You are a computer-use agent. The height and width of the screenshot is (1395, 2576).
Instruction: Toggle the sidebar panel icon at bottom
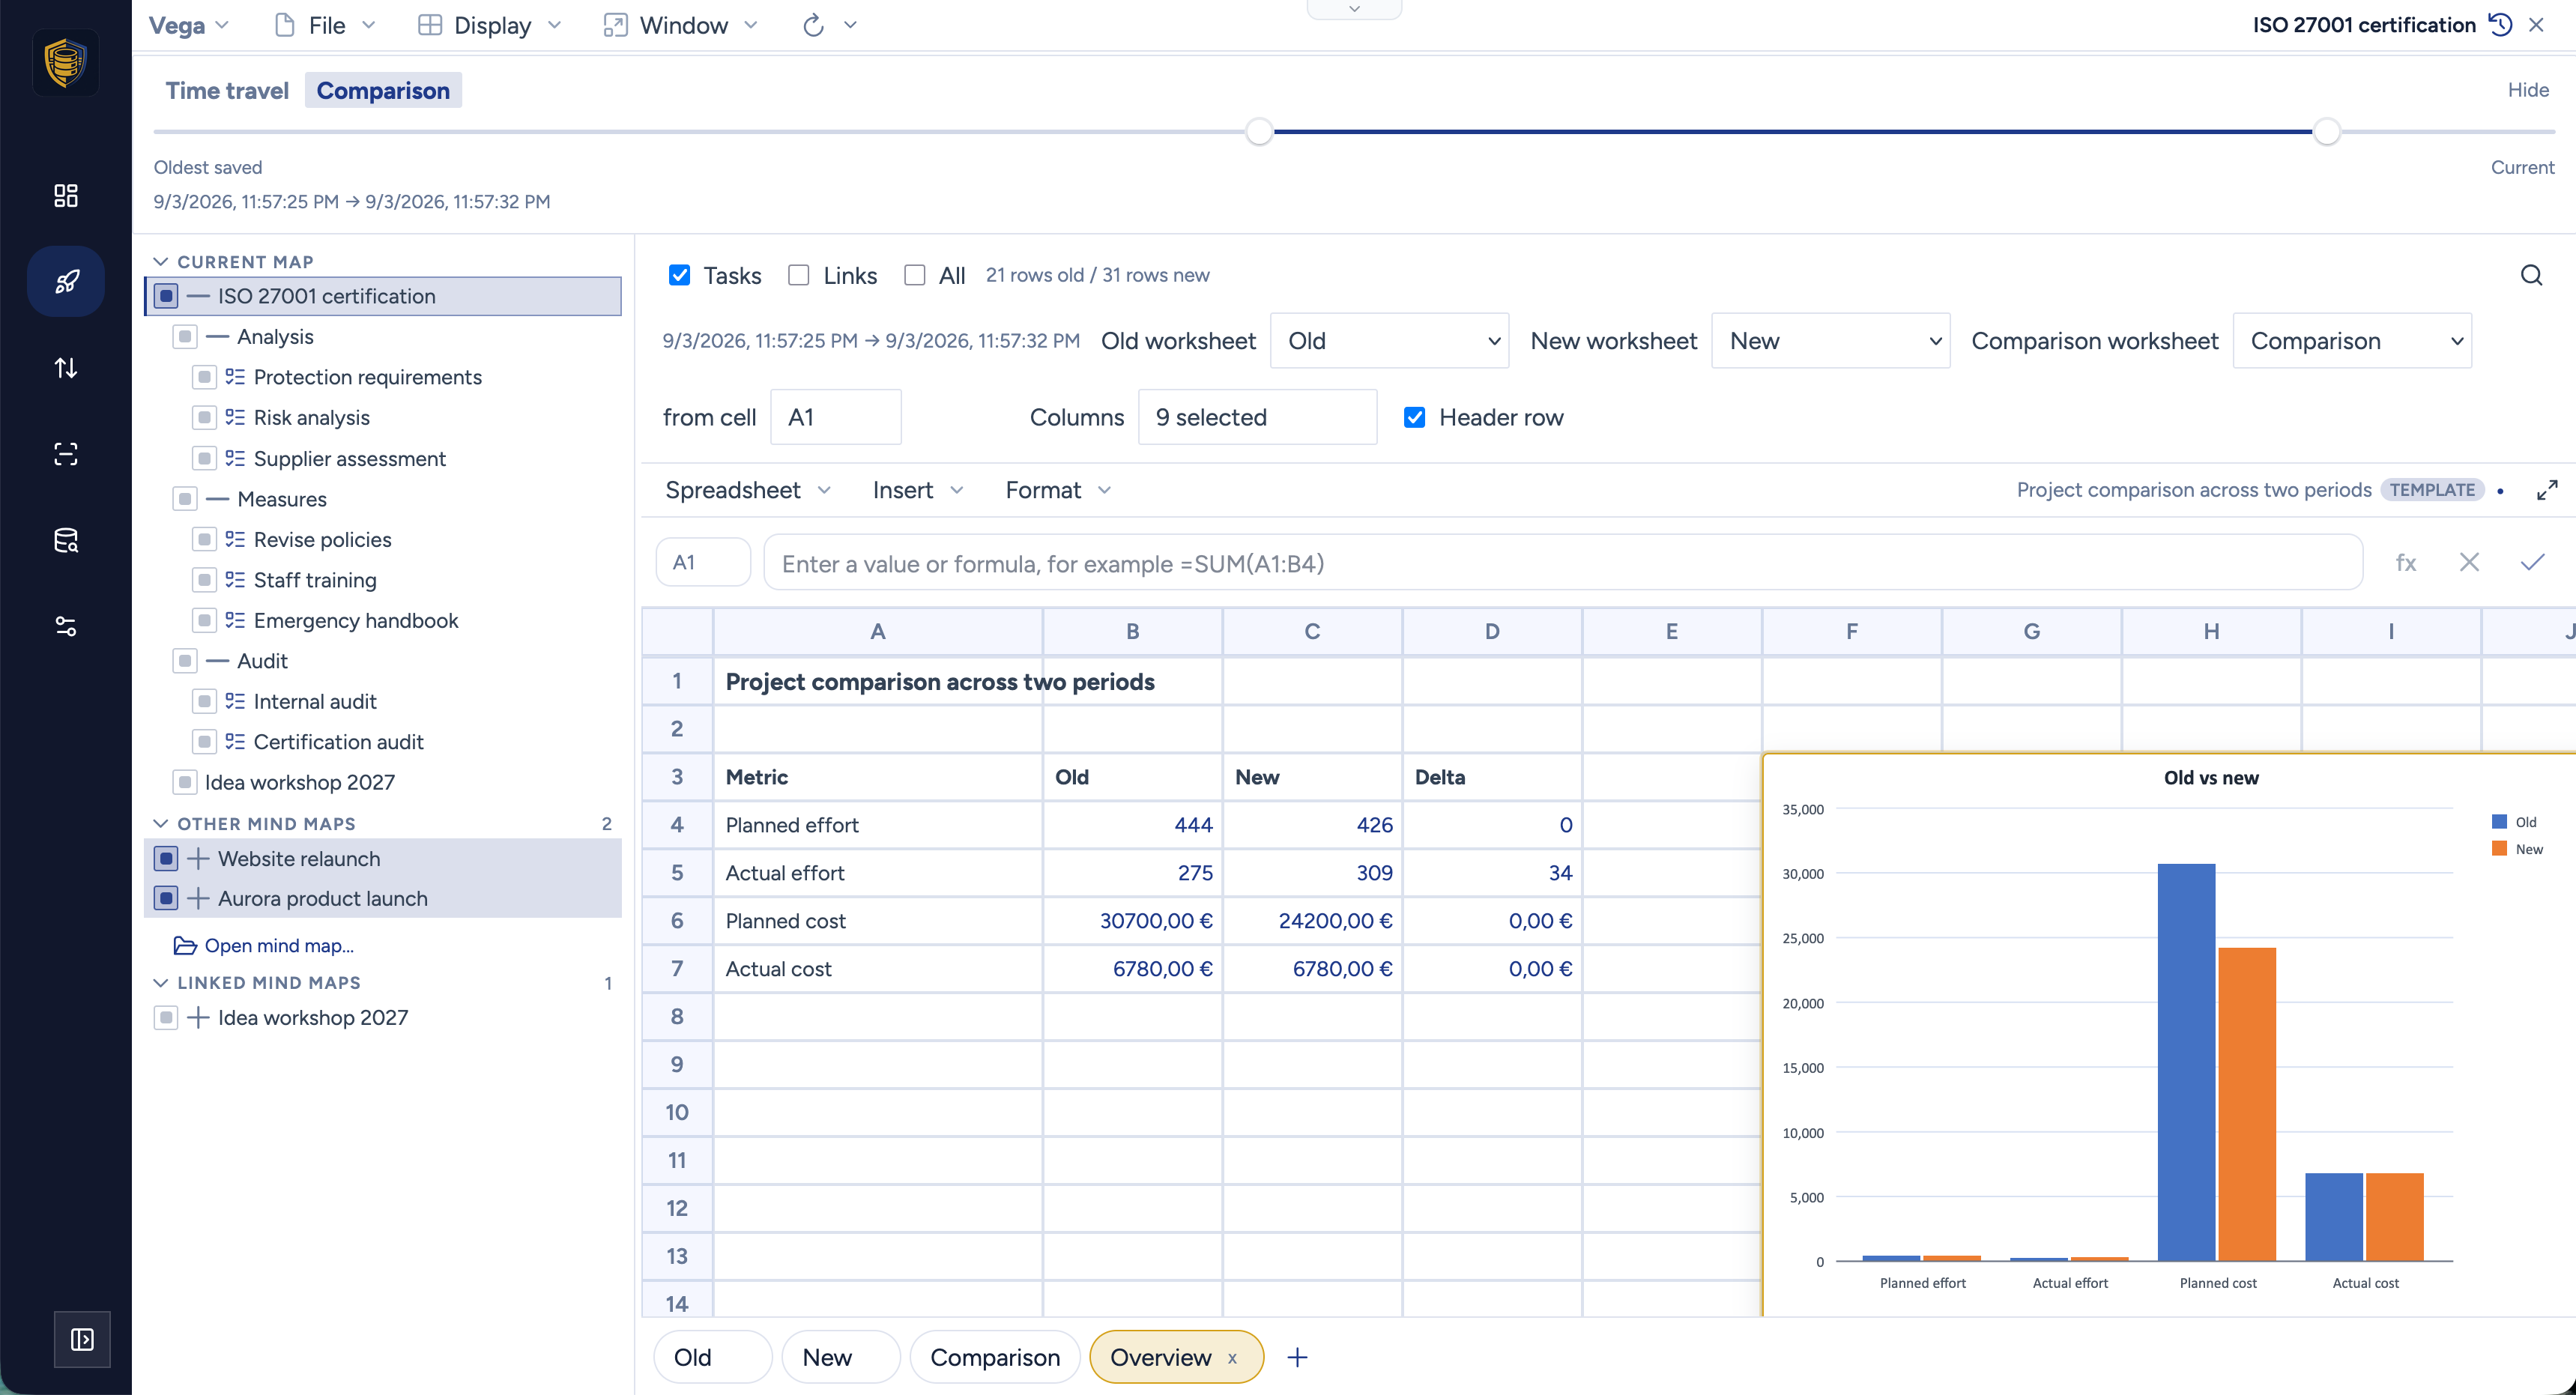pyautogui.click(x=82, y=1339)
